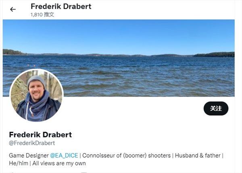
Task: Click the 1,810 推文 tweet count
Action: coord(42,15)
